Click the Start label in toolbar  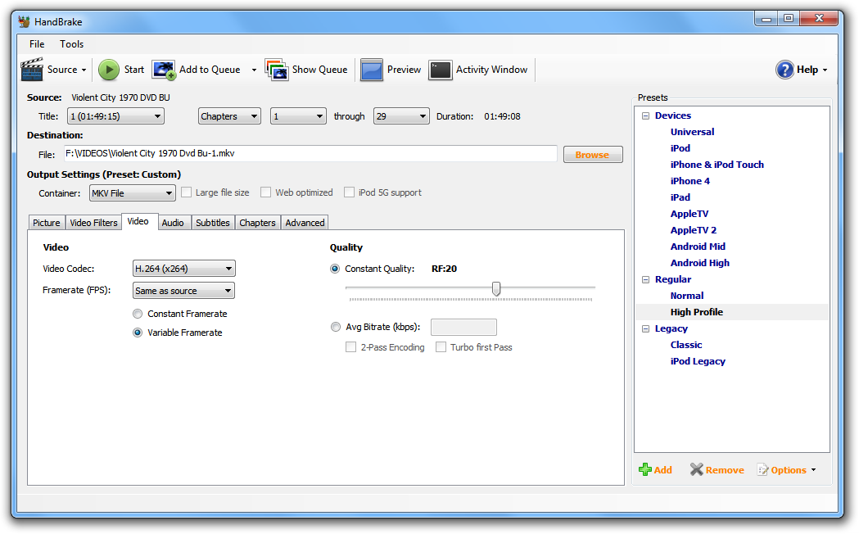coord(134,70)
